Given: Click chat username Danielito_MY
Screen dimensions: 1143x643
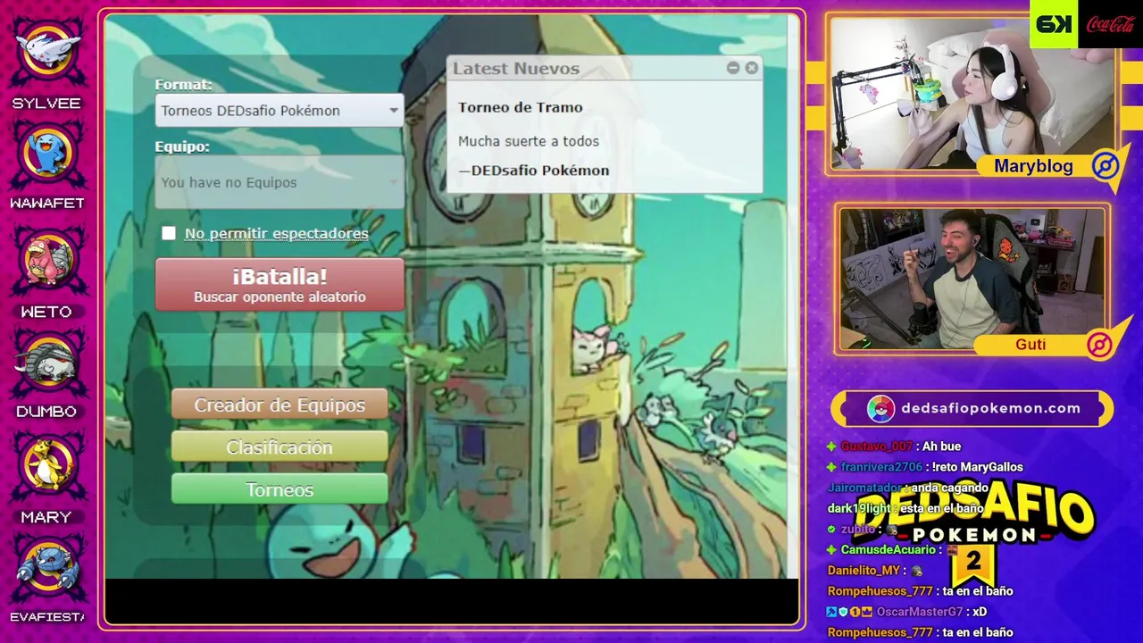Looking at the screenshot, I should 864,571.
